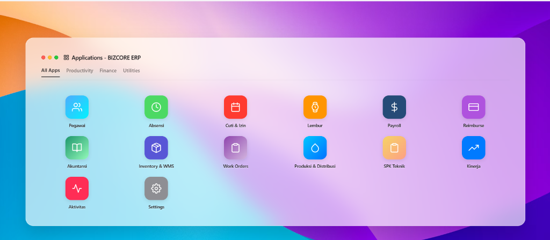Open the Cuti & Izin calendar icon
The width and height of the screenshot is (550, 240).
pyautogui.click(x=235, y=107)
